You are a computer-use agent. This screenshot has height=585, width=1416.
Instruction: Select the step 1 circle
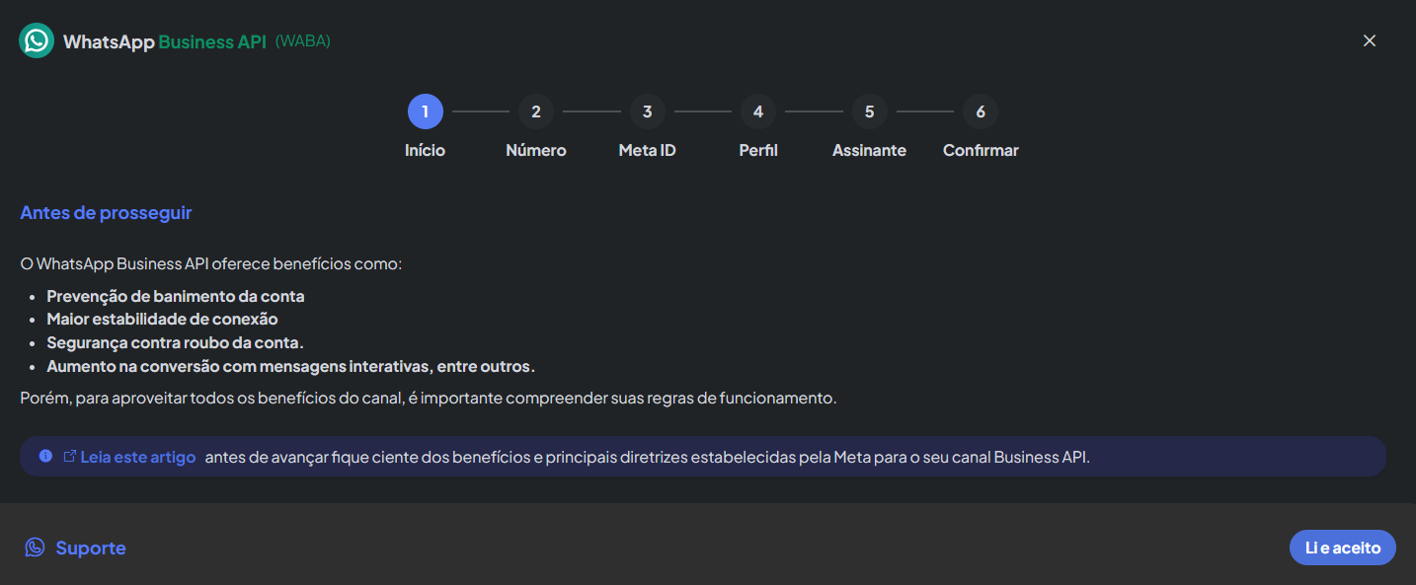tap(425, 111)
